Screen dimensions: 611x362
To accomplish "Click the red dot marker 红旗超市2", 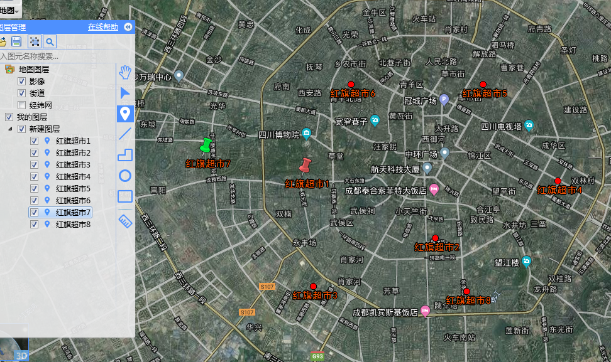I will coord(435,238).
